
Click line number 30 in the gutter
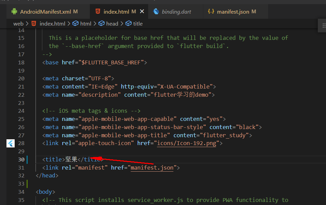(21, 159)
